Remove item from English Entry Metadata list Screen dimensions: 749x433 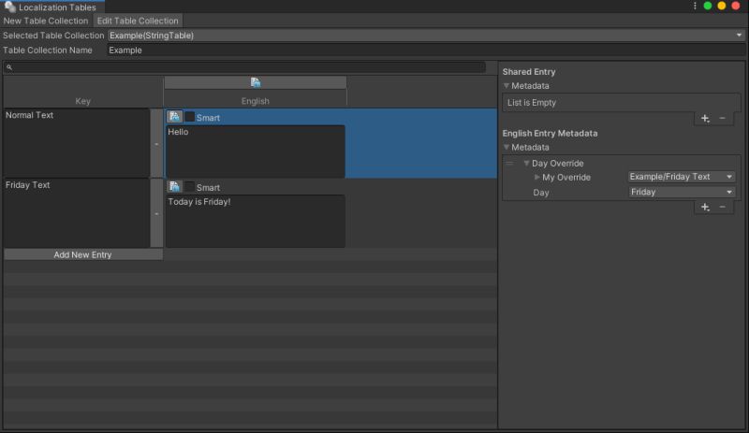(722, 208)
